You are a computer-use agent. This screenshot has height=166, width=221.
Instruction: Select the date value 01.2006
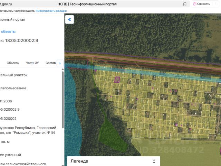tap(6, 101)
